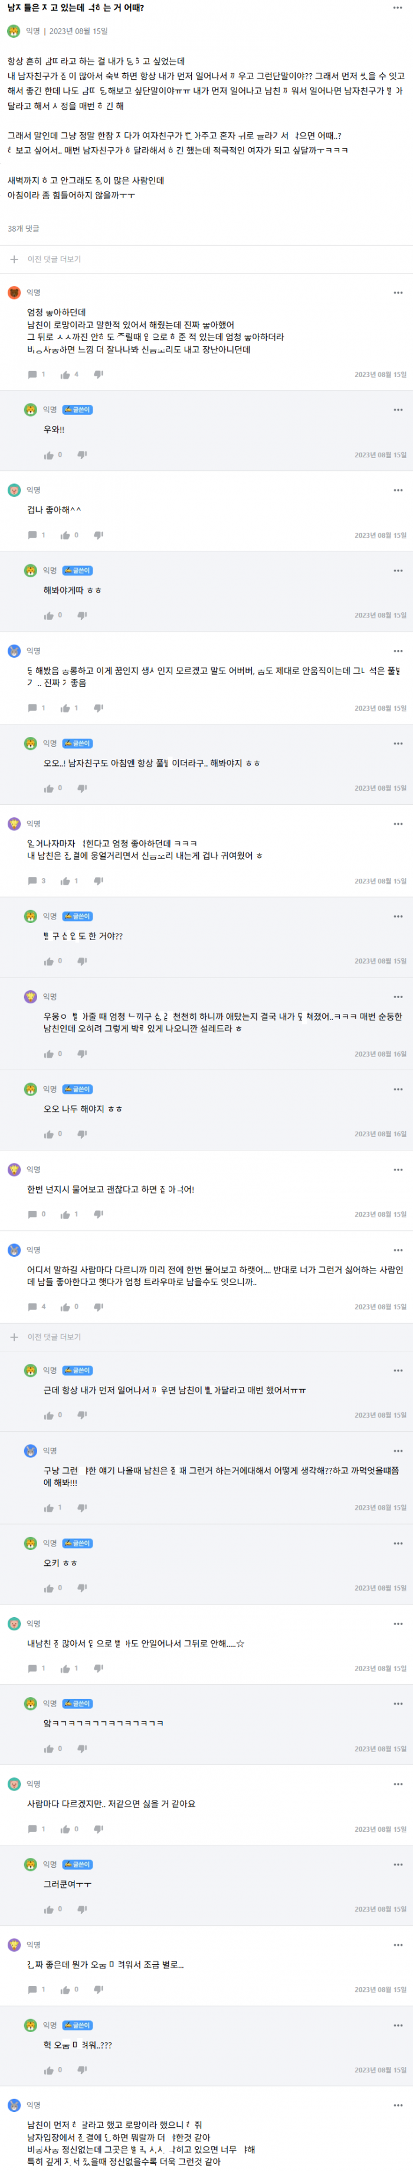Open three-dot menu on '겁나 좋아해^^' comment
The height and width of the screenshot is (2171, 413).
click(x=398, y=490)
